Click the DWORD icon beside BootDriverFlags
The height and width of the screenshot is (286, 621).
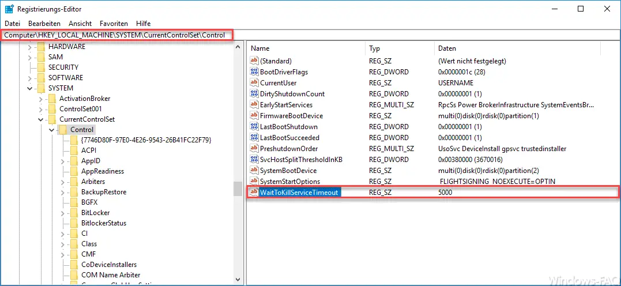[254, 72]
